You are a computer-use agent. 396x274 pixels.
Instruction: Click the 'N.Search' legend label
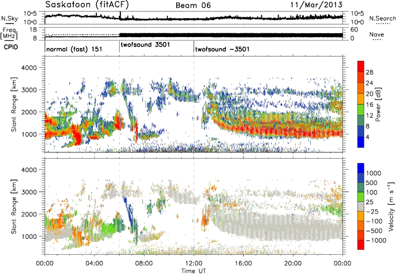tap(382, 18)
